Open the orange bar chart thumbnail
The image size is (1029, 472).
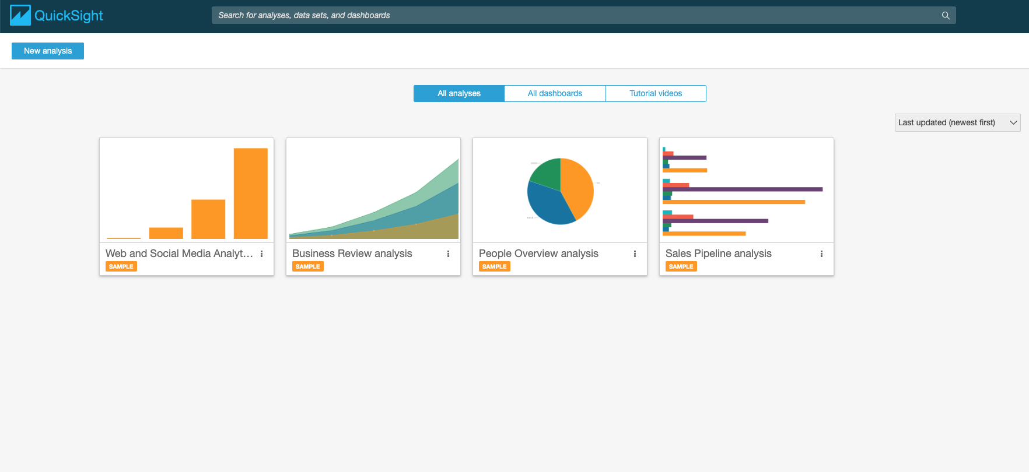click(x=187, y=191)
